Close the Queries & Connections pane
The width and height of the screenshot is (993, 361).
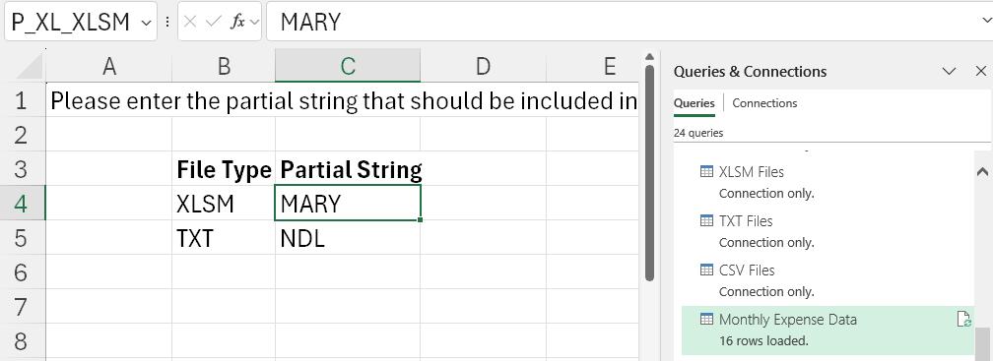point(981,72)
